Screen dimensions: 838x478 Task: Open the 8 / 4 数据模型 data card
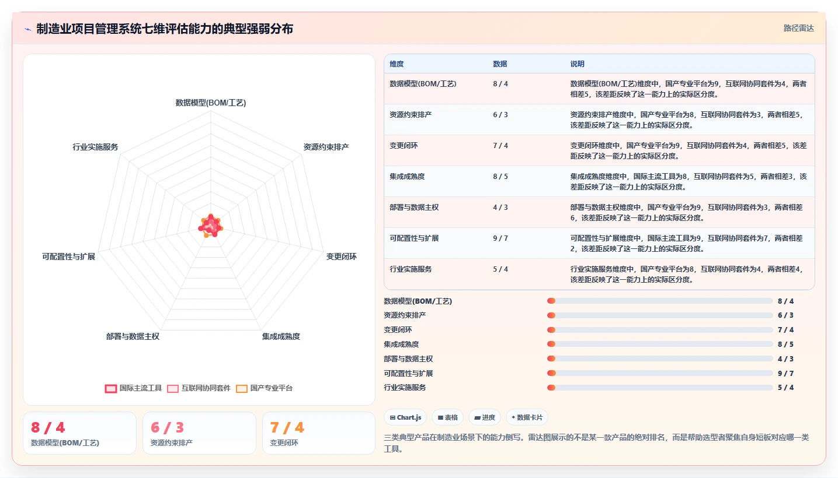point(79,433)
